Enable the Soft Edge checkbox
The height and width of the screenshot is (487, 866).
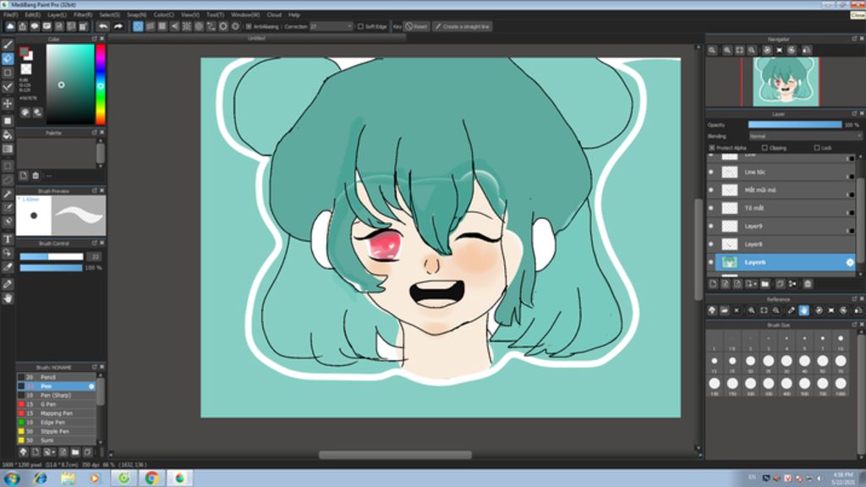(x=360, y=26)
